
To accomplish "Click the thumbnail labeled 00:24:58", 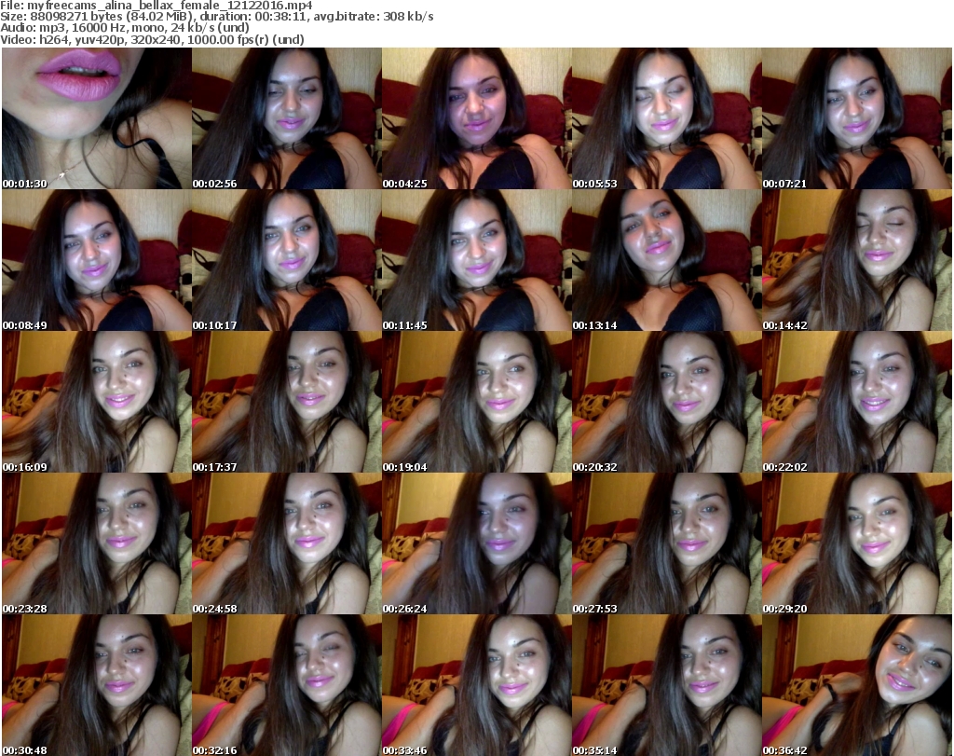I will coord(287,543).
